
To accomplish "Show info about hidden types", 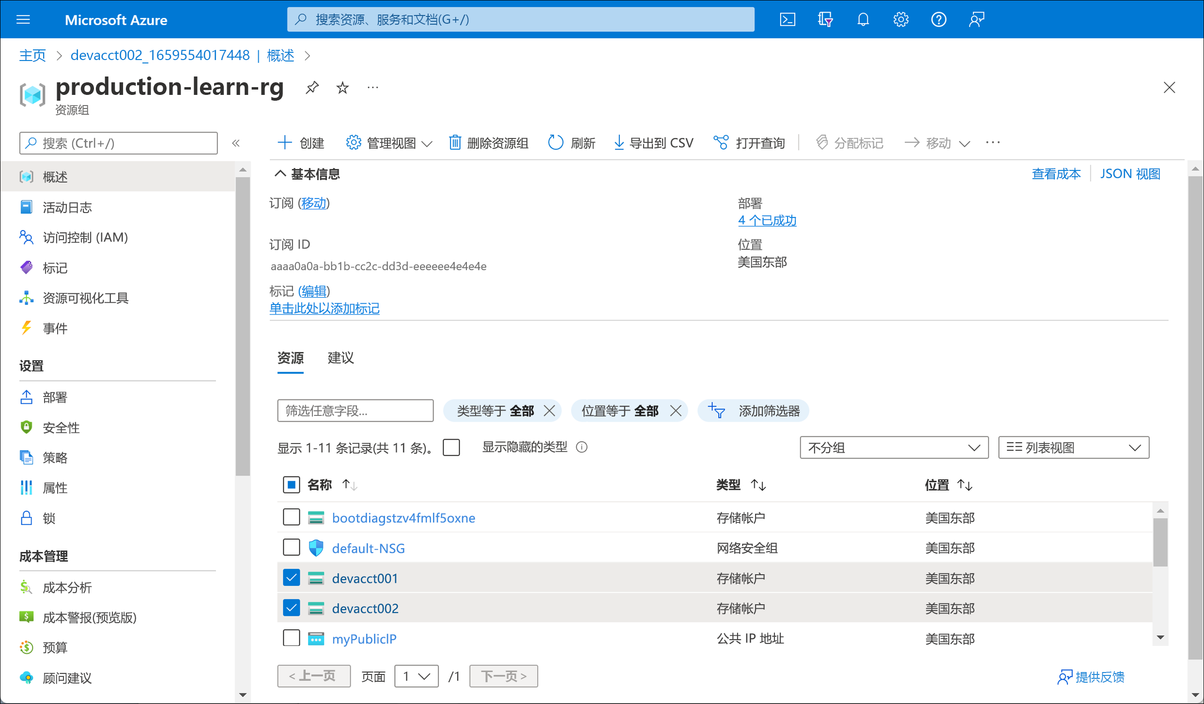I will pyautogui.click(x=582, y=447).
